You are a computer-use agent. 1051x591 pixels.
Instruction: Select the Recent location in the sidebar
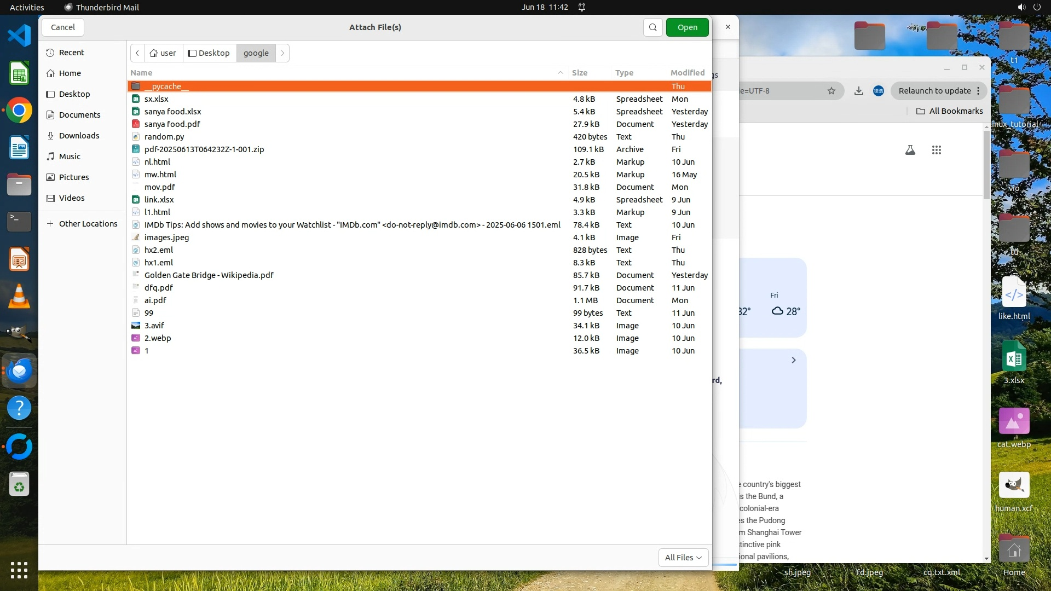71,53
